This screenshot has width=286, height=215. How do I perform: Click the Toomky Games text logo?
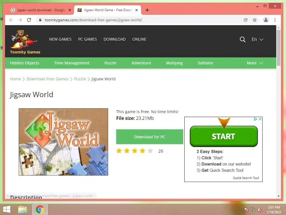(x=25, y=52)
